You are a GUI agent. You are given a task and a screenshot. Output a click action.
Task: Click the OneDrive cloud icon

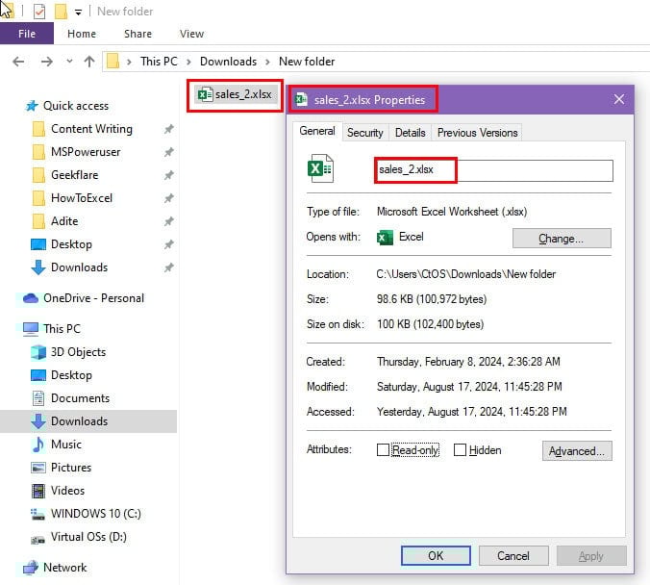(31, 298)
